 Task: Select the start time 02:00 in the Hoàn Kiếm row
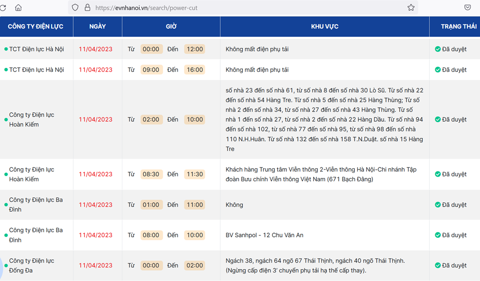[151, 119]
